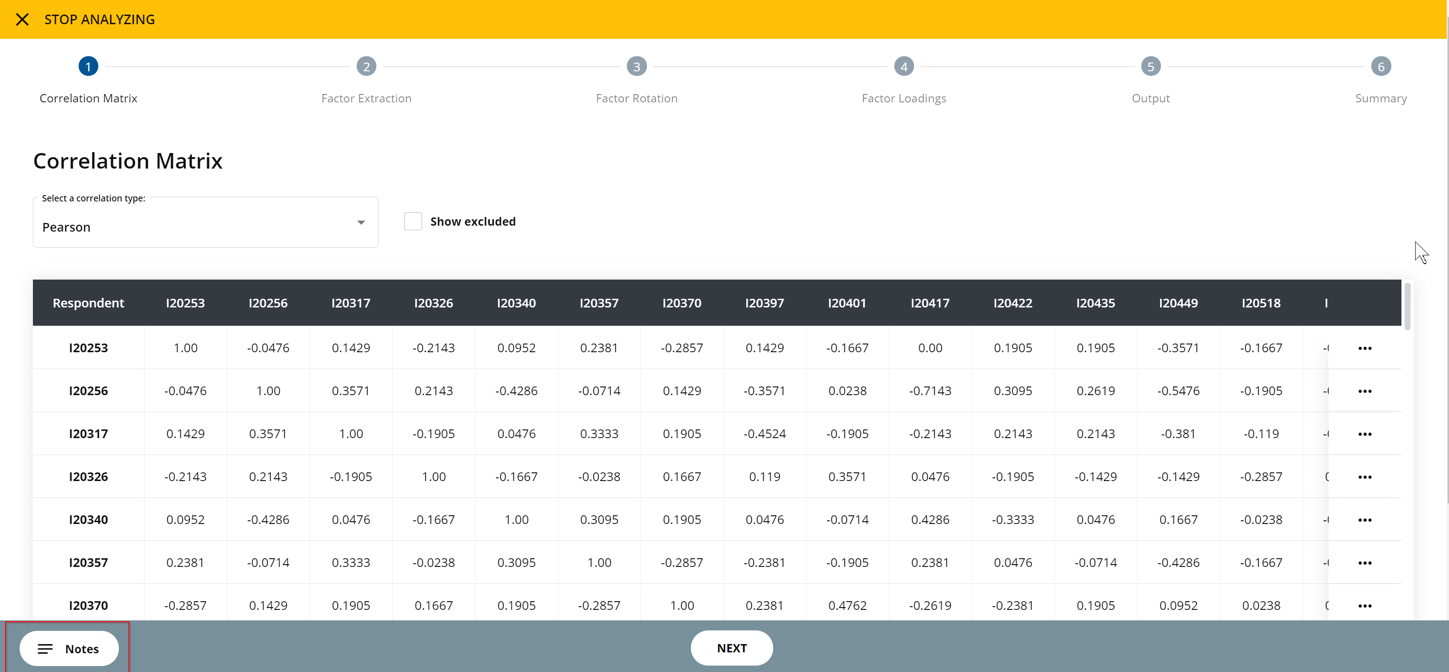Click the 0.119 cell in row I20326
Image resolution: width=1449 pixels, height=672 pixels.
765,476
